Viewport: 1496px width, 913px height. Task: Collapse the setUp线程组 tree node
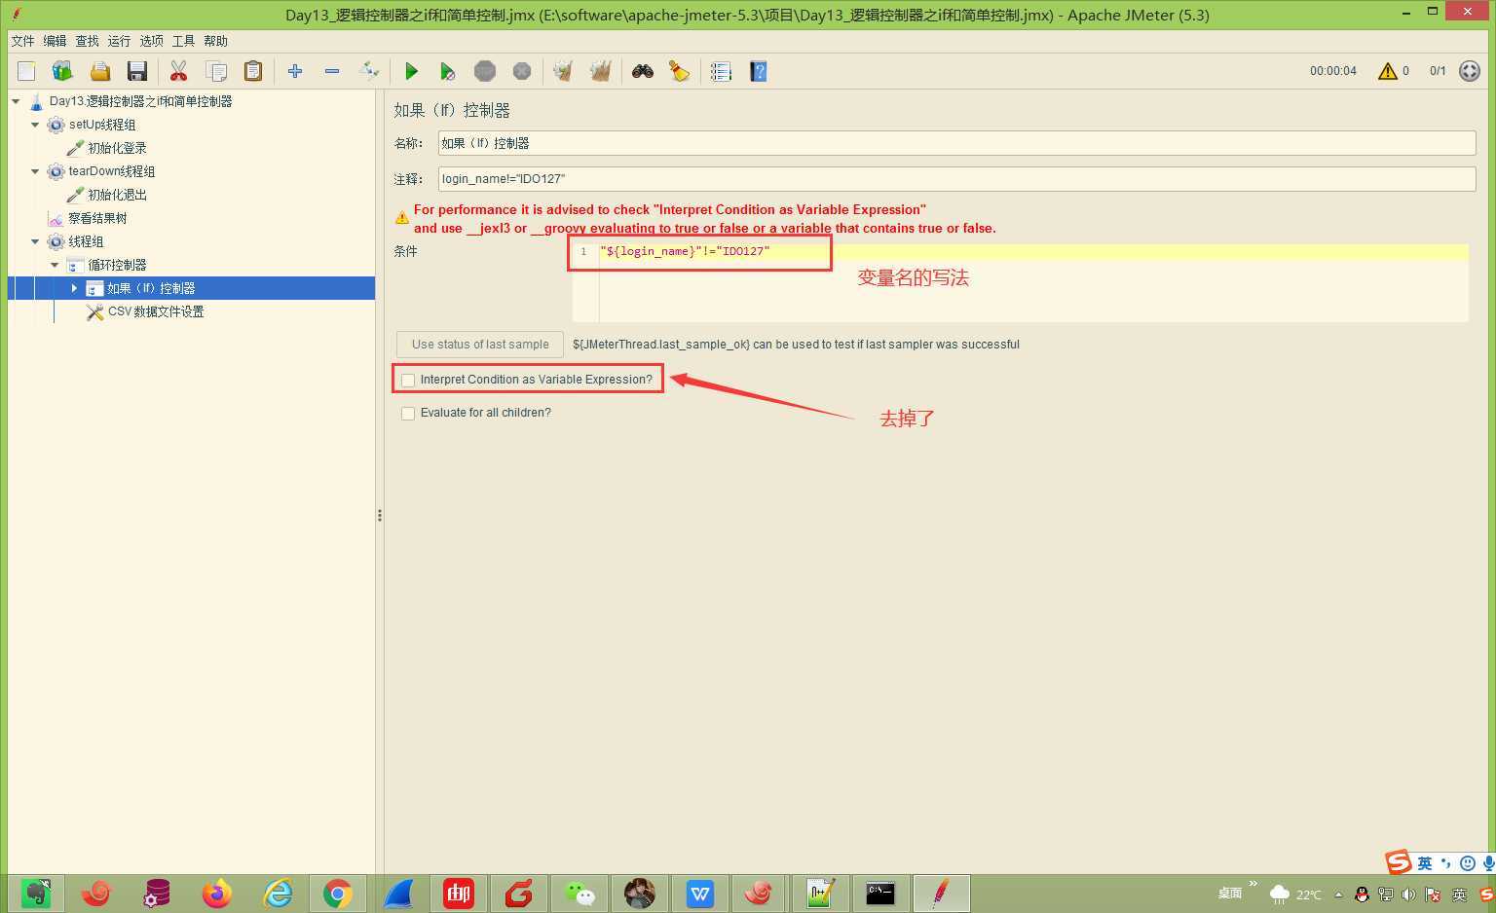click(x=35, y=125)
